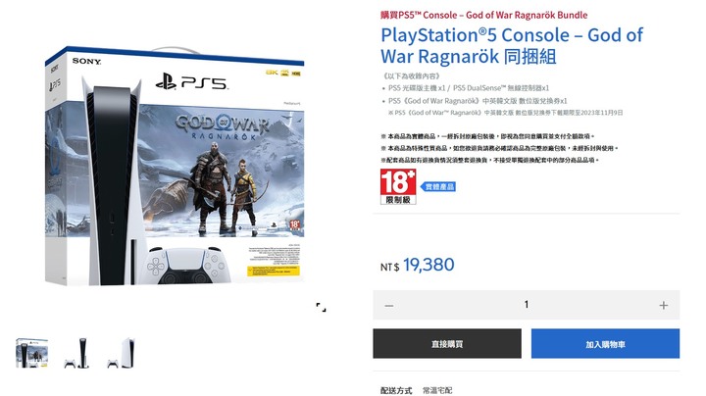Click the 直接購買 buy now button

(x=447, y=344)
